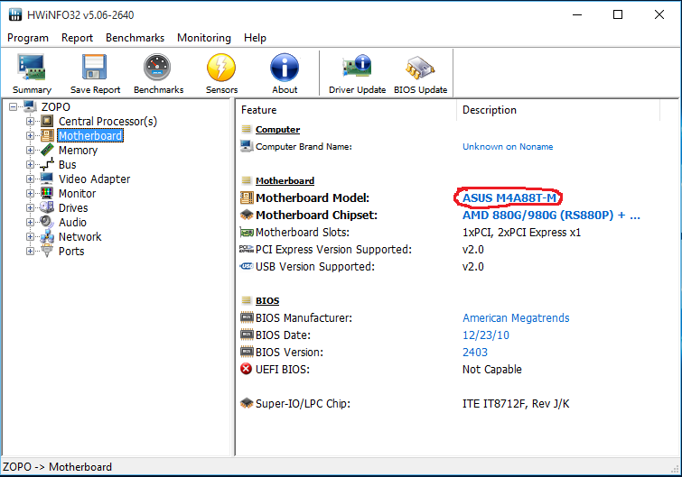This screenshot has height=477, width=682.
Task: Click the Monitor icon in tree
Action: click(x=47, y=193)
